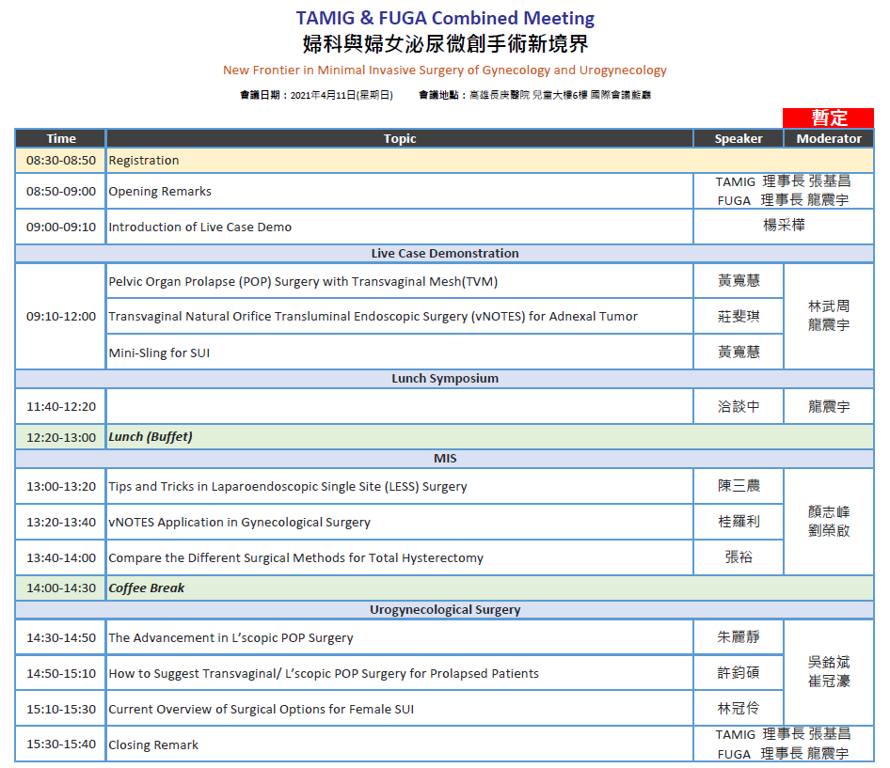This screenshot has height=768, width=890.
Task: Select the "15:10-15:30" time cell
Action: pyautogui.click(x=61, y=710)
